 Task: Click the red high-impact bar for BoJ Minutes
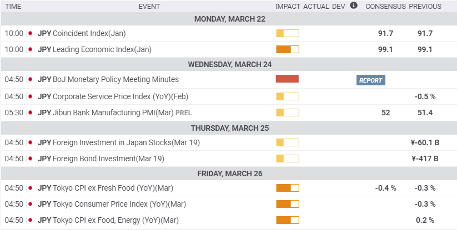click(x=287, y=79)
